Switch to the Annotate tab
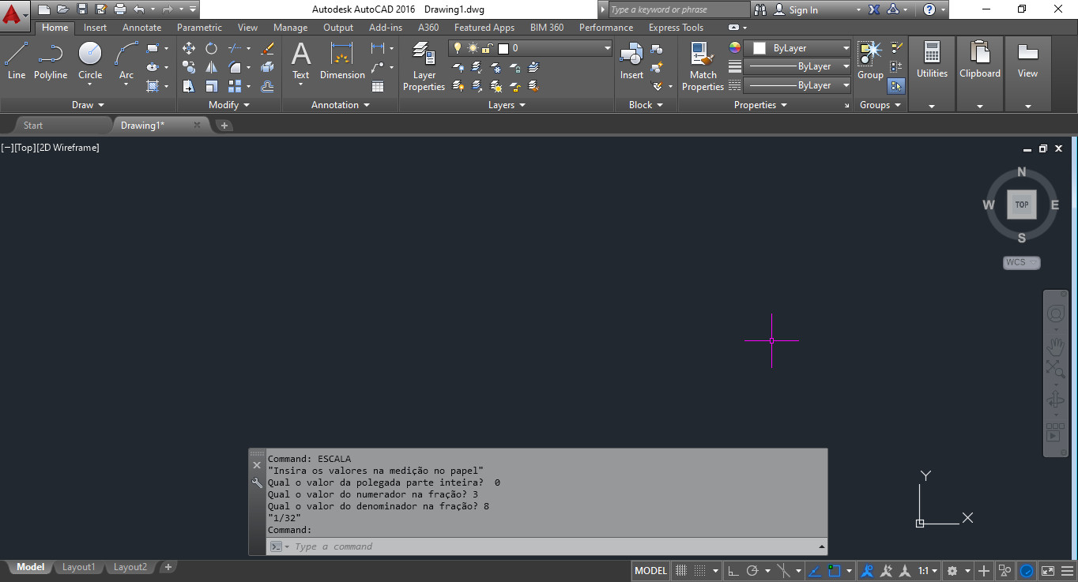This screenshot has width=1078, height=582. click(x=141, y=28)
